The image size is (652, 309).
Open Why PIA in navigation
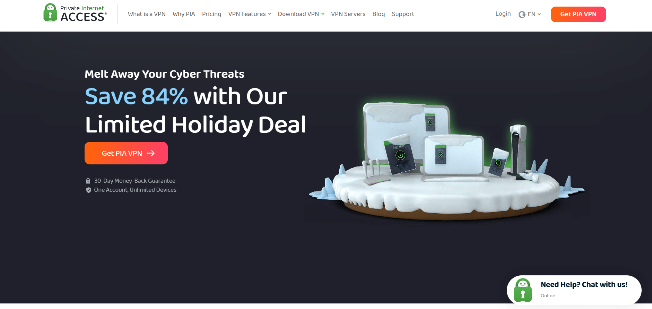[184, 14]
